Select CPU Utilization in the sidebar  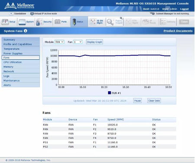[x=21, y=62]
